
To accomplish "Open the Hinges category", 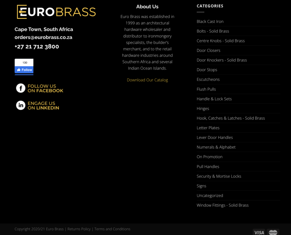I will point(203,109).
